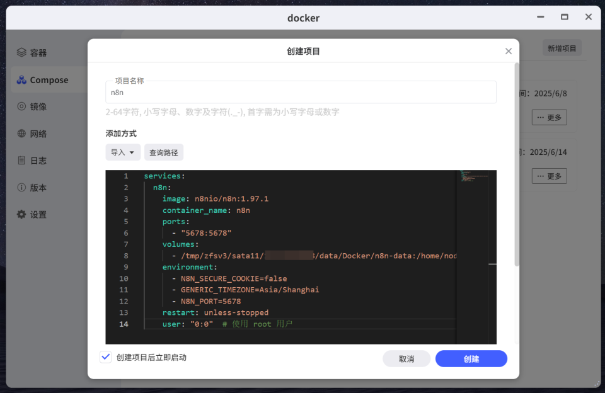605x393 pixels.
Task: Click the 新增项目 button behind dialog
Action: (562, 48)
